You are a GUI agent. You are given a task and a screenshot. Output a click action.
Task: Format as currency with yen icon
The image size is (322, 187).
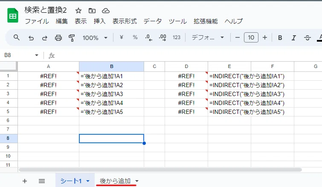pos(122,37)
